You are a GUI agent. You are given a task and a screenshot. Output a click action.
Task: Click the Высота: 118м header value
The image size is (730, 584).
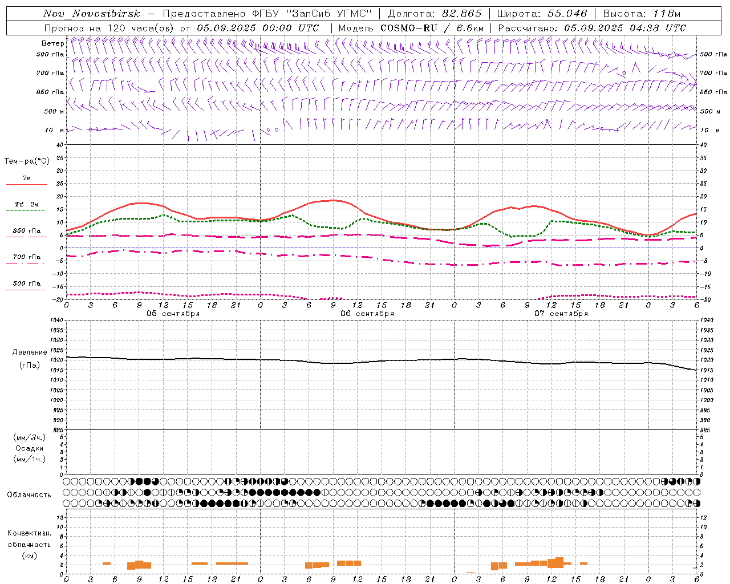[642, 14]
